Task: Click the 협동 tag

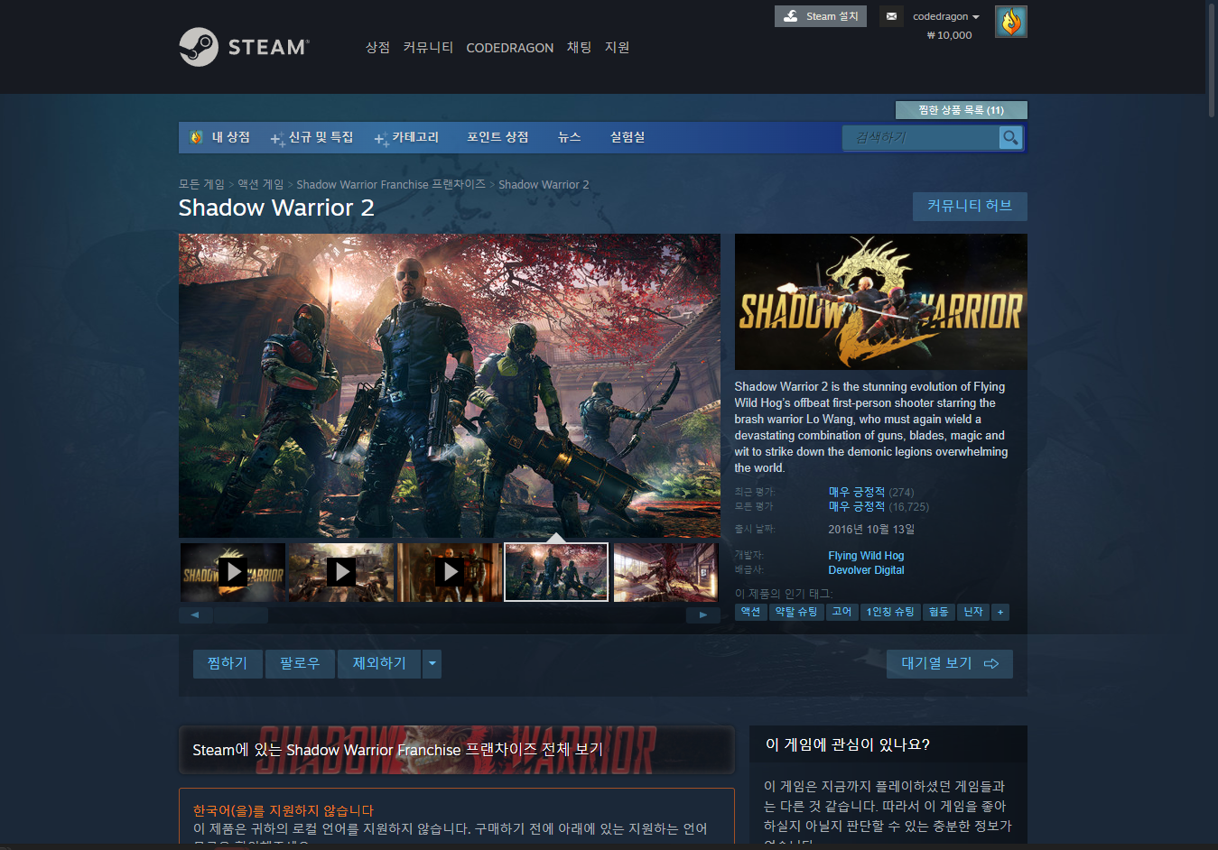Action: coord(939,613)
